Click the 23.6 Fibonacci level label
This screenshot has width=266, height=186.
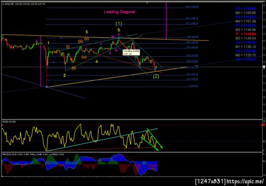coord(192,74)
